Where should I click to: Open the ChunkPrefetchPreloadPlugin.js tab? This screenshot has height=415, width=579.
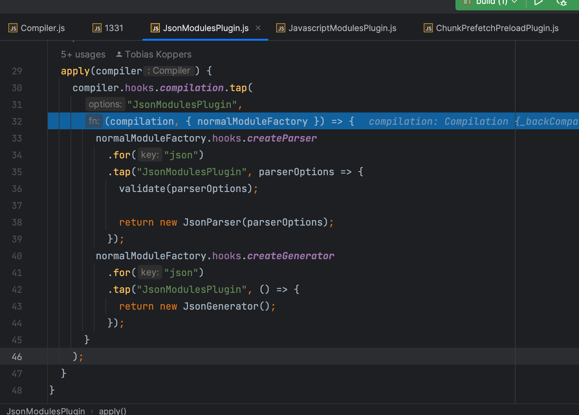(497, 28)
